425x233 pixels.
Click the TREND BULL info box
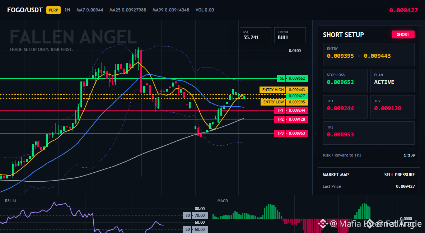(x=290, y=35)
